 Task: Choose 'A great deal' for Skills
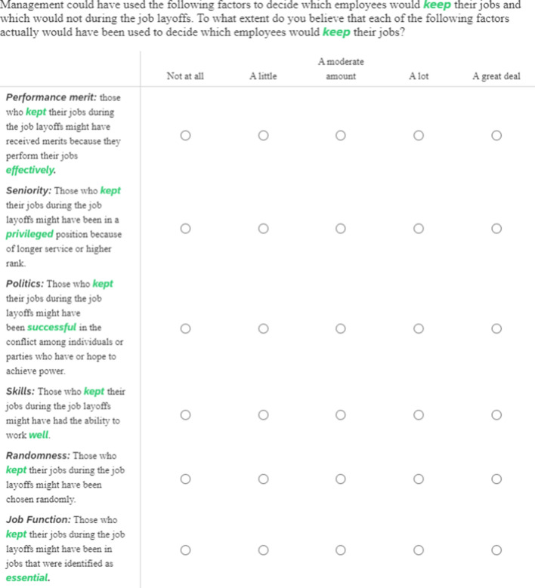[x=496, y=415]
